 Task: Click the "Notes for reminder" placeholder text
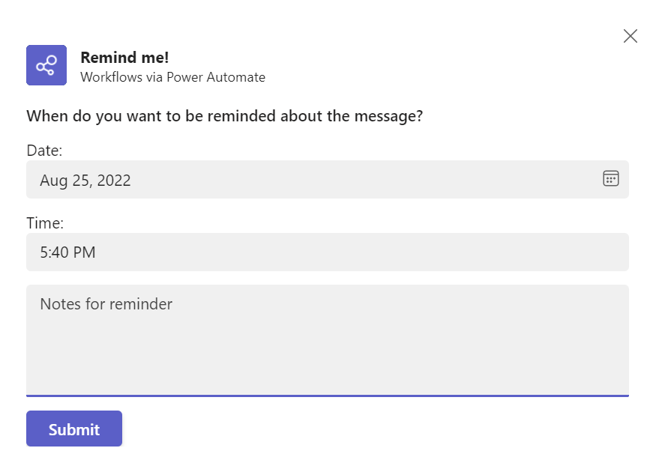tap(106, 304)
